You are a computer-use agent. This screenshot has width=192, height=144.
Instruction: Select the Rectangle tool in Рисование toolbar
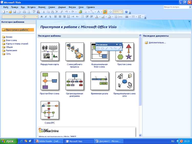tap(98, 48)
